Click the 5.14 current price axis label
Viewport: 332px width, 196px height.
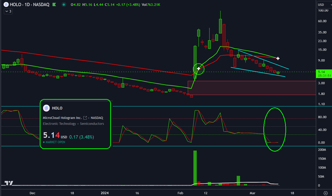(321, 71)
